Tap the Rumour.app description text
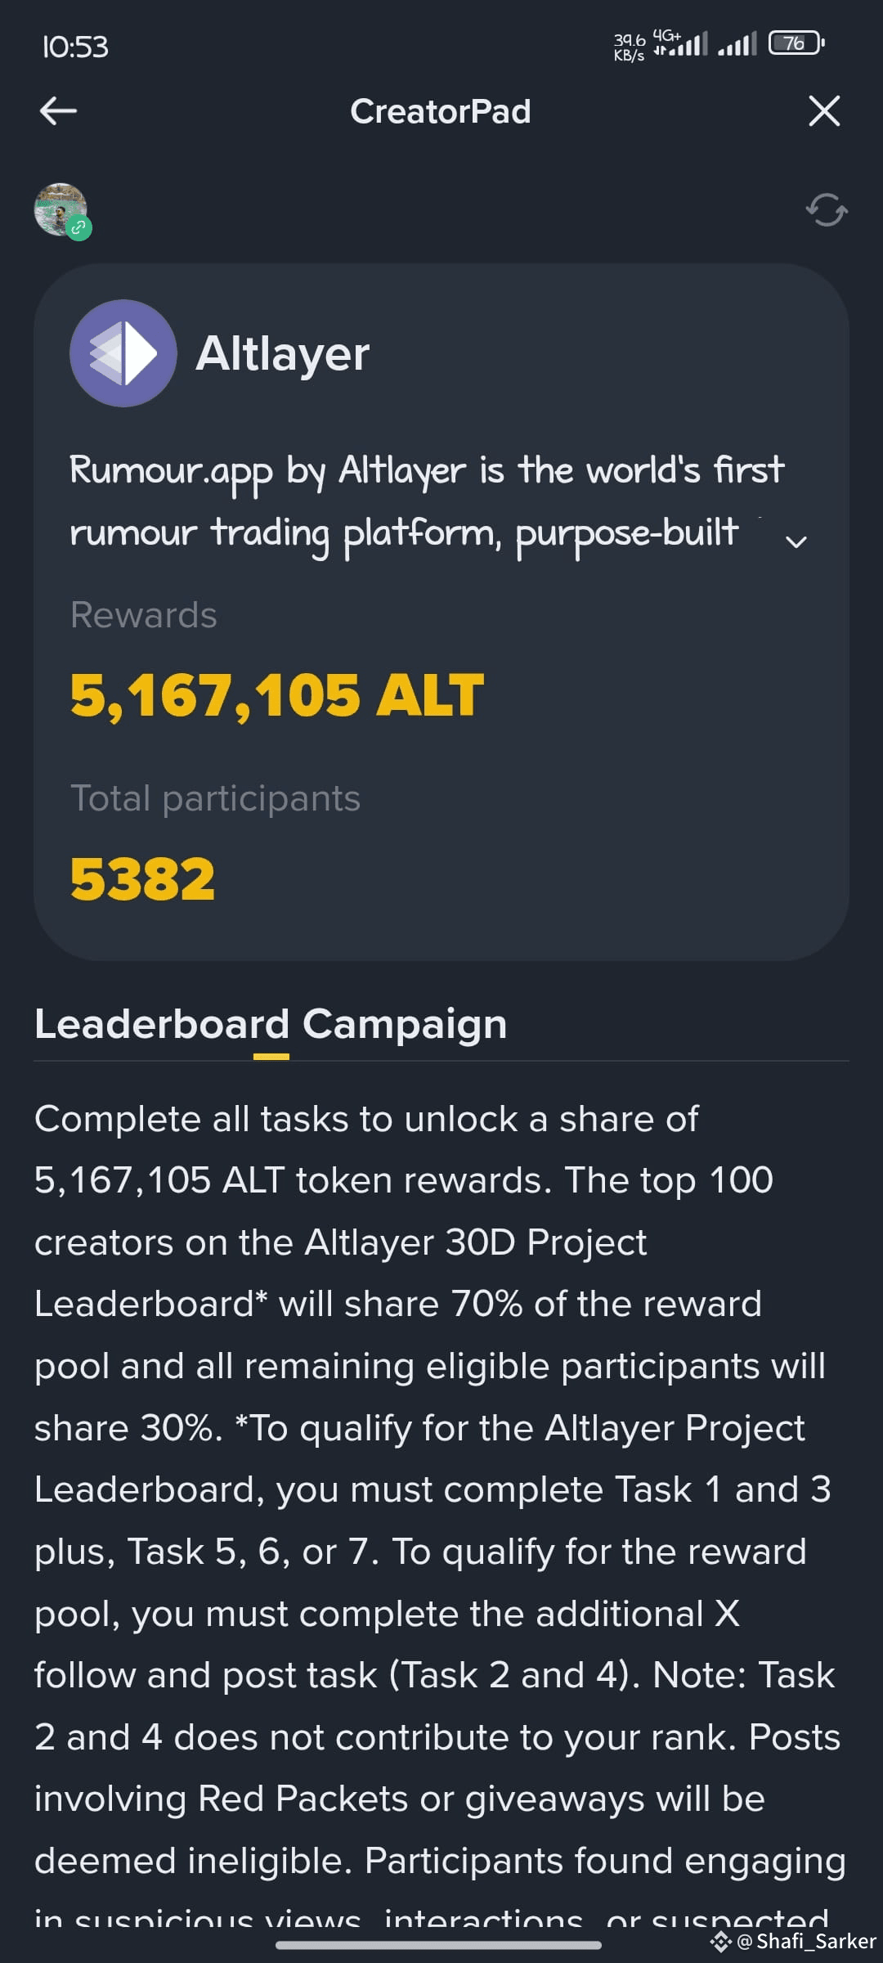Viewport: 883px width, 1963px height. point(427,502)
